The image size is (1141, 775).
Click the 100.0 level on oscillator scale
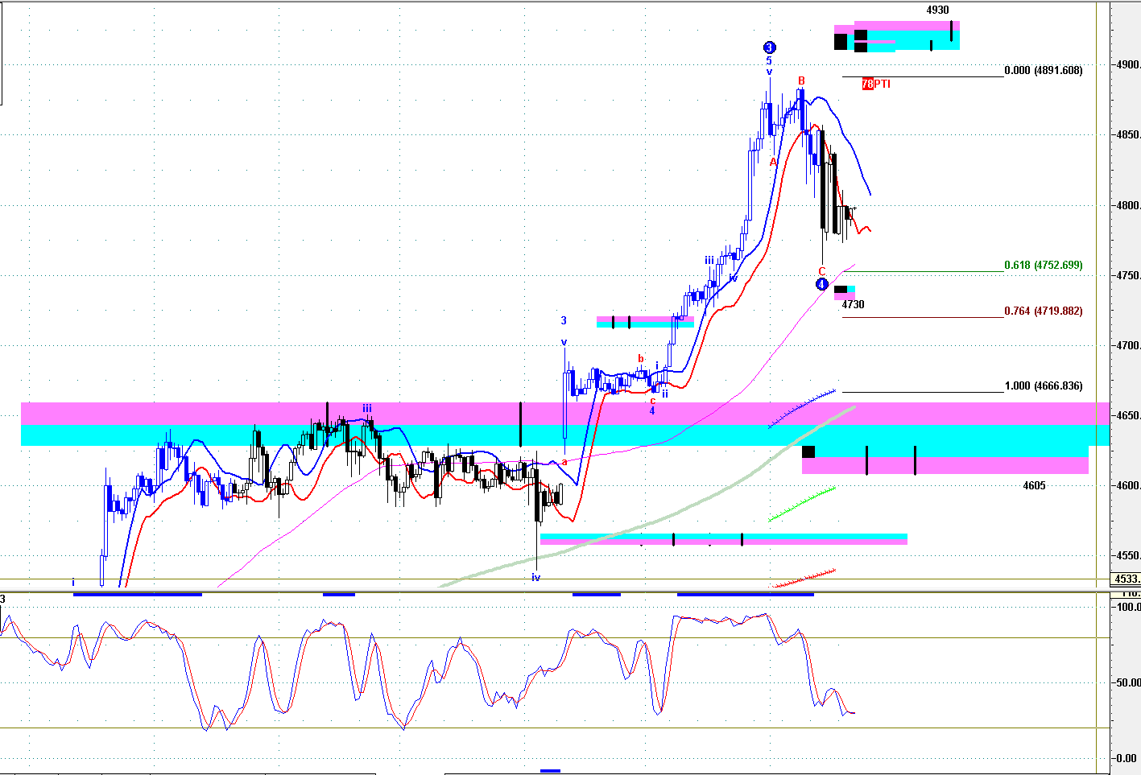coord(1127,607)
